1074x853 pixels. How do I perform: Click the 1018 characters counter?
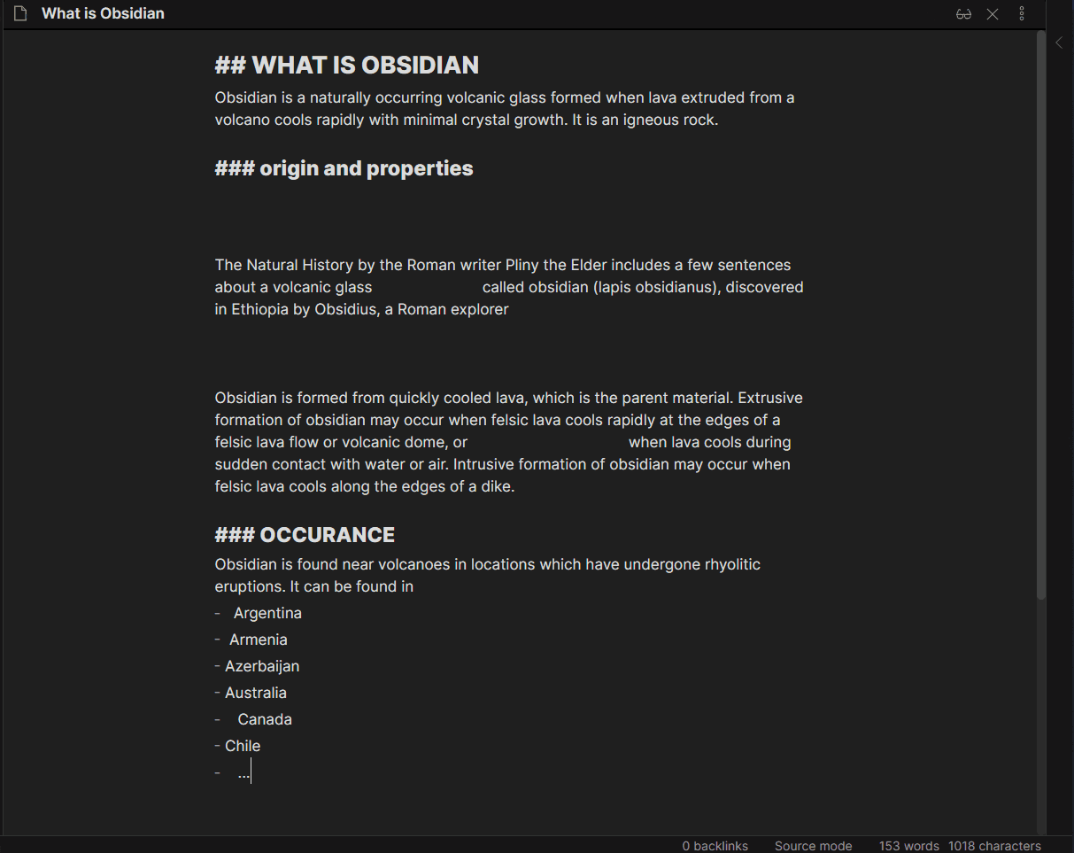click(x=994, y=846)
